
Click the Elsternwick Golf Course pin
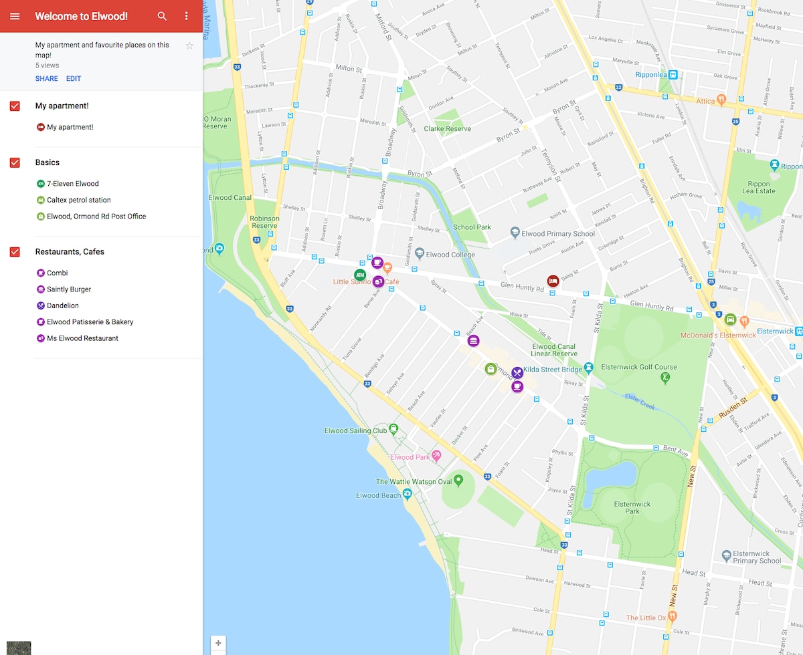[x=664, y=378]
